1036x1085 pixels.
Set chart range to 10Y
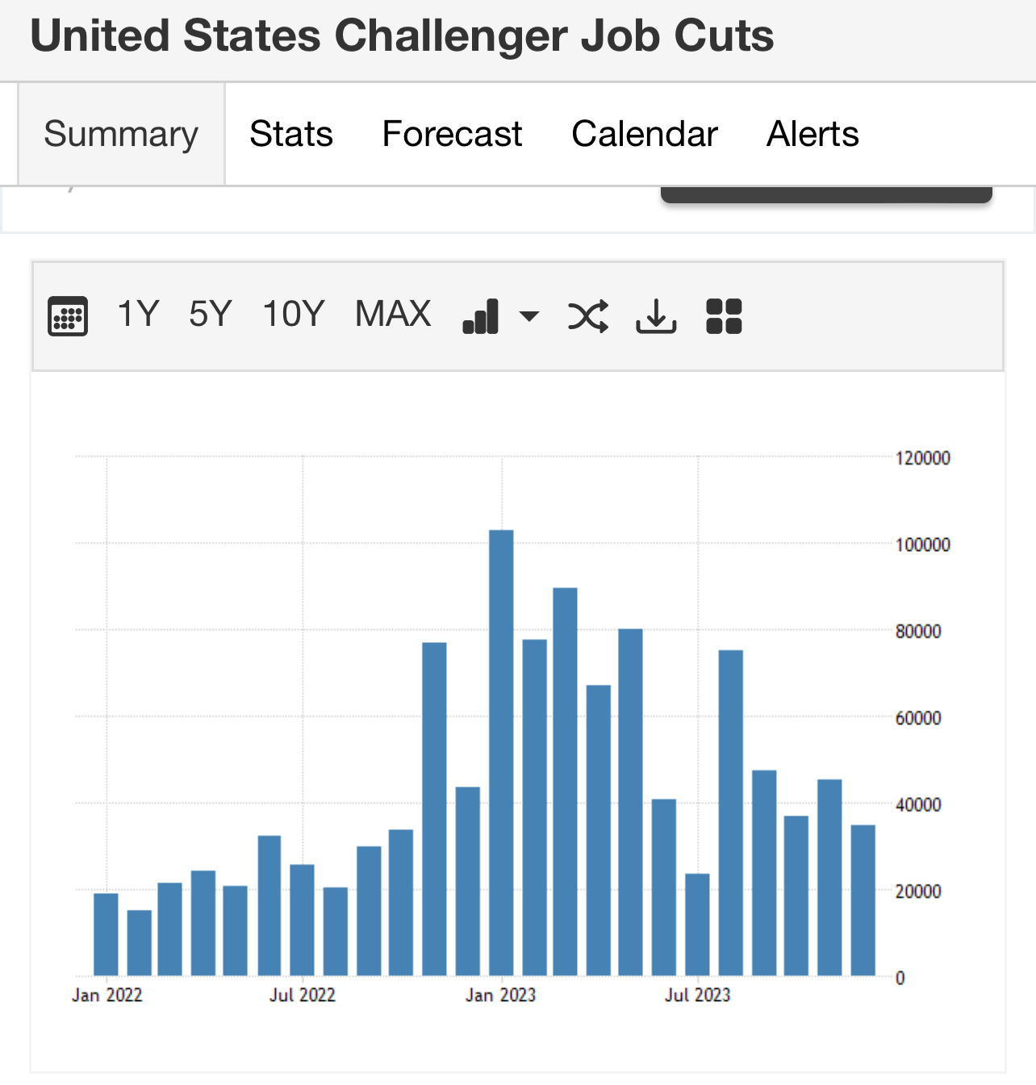294,314
